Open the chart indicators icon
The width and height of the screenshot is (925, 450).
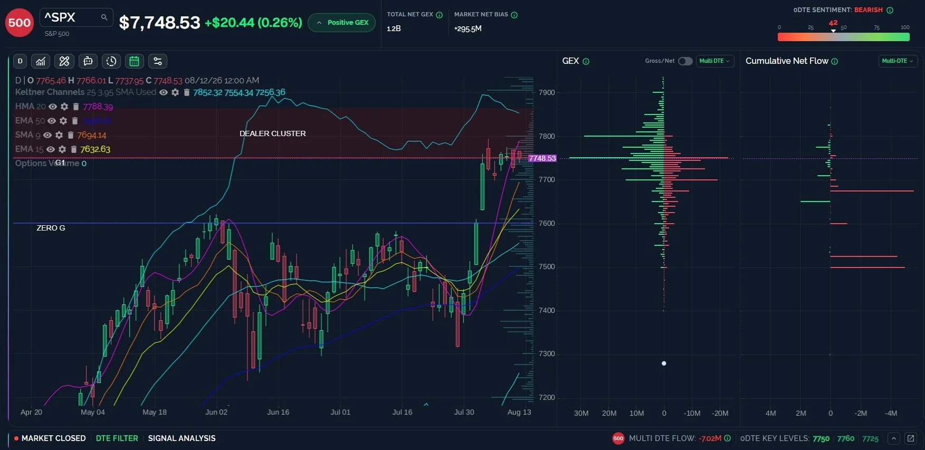pos(41,61)
